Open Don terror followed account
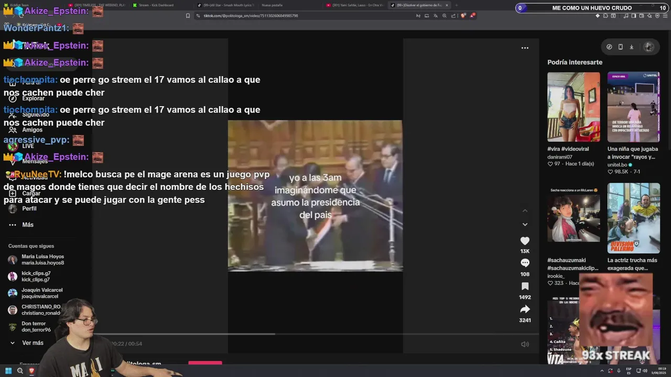The width and height of the screenshot is (671, 377). tap(29, 327)
